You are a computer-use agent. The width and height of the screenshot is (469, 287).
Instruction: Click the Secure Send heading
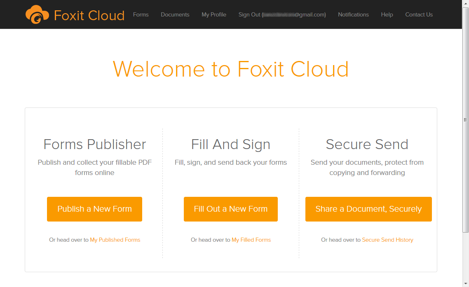click(367, 144)
